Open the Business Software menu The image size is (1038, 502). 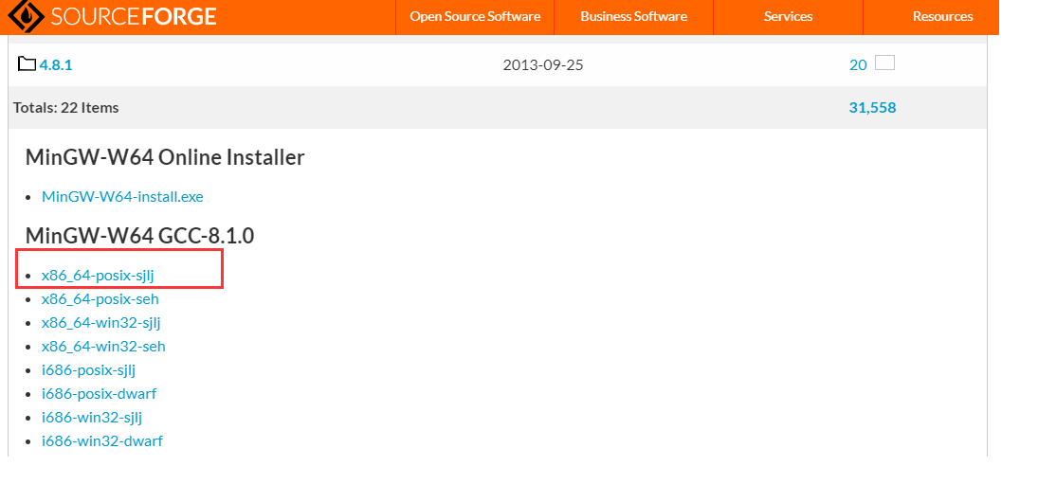coord(633,16)
